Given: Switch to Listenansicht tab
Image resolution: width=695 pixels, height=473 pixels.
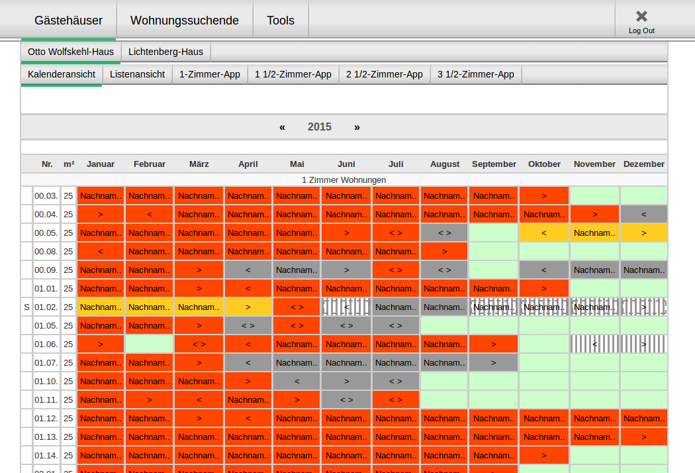Looking at the screenshot, I should pos(137,74).
